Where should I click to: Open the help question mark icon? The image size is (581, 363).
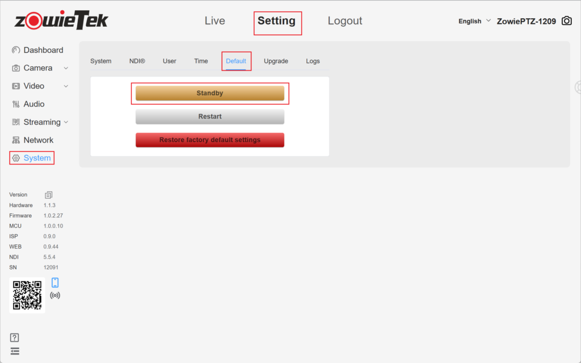[x=15, y=337]
